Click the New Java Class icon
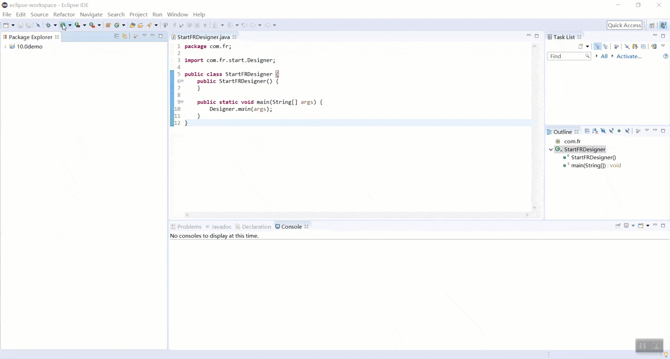670x359 pixels. click(117, 25)
